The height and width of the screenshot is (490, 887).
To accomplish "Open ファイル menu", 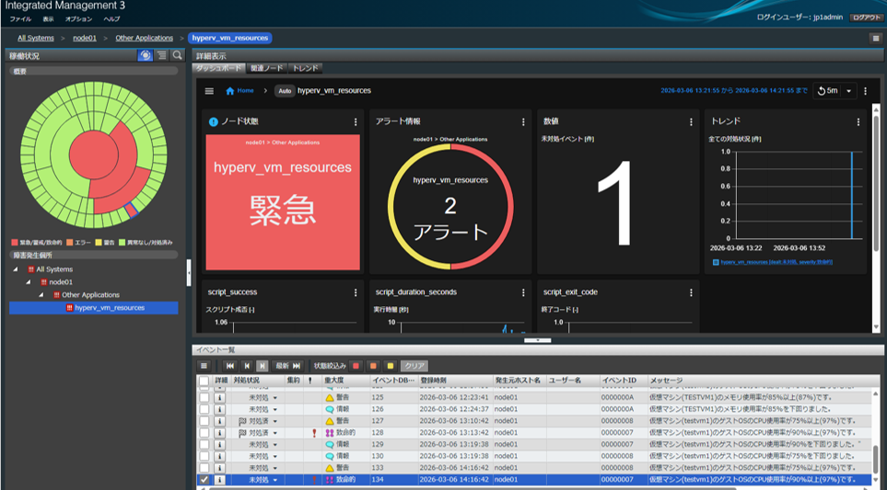I will (x=20, y=19).
